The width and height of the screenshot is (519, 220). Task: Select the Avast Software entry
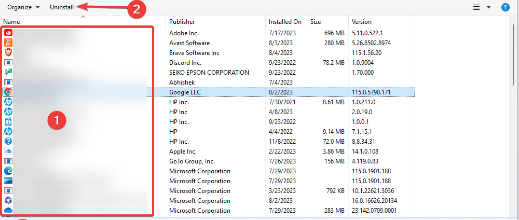tap(189, 43)
